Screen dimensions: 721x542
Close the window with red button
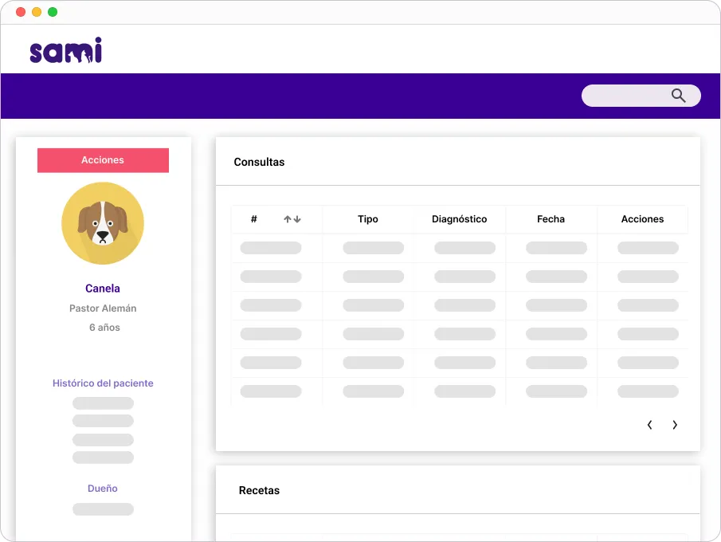coord(21,12)
